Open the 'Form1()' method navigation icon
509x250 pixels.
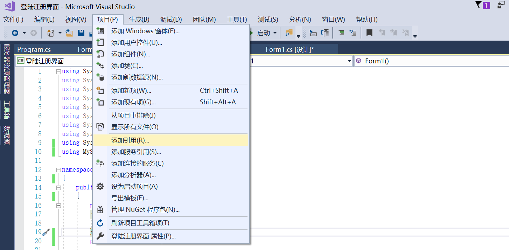coord(358,61)
